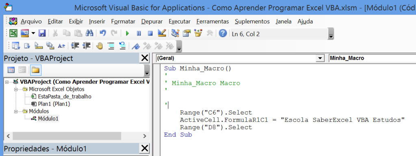This screenshot has width=416, height=156.
Task: Open the Object Browser icon
Action: [x=198, y=33]
